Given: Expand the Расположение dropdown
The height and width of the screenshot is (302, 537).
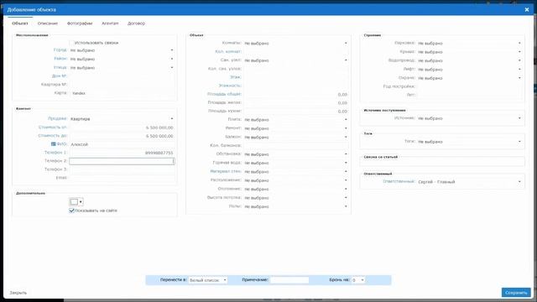Looking at the screenshot, I should coord(296,180).
